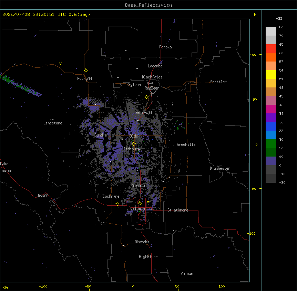Select the light gray 70–80 dBZ legend swatch

pyautogui.click(x=271, y=31)
